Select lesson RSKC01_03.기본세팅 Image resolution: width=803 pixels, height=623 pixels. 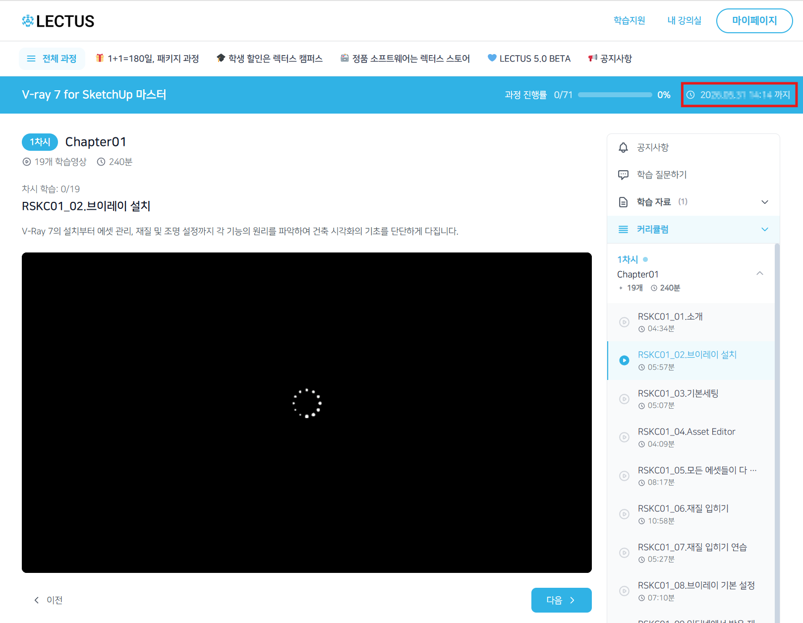[691, 399]
